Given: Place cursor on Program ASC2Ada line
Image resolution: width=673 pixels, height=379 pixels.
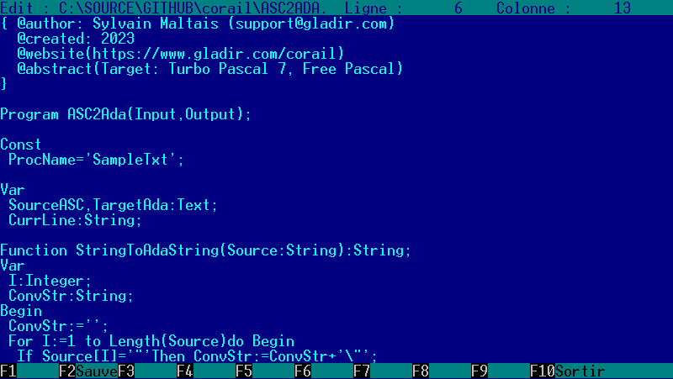Looking at the screenshot, I should point(126,113).
